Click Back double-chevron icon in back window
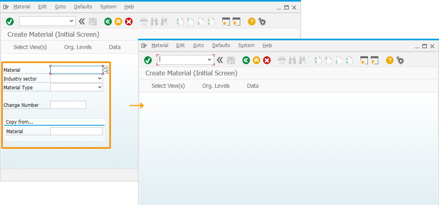The image size is (439, 205). tap(82, 22)
